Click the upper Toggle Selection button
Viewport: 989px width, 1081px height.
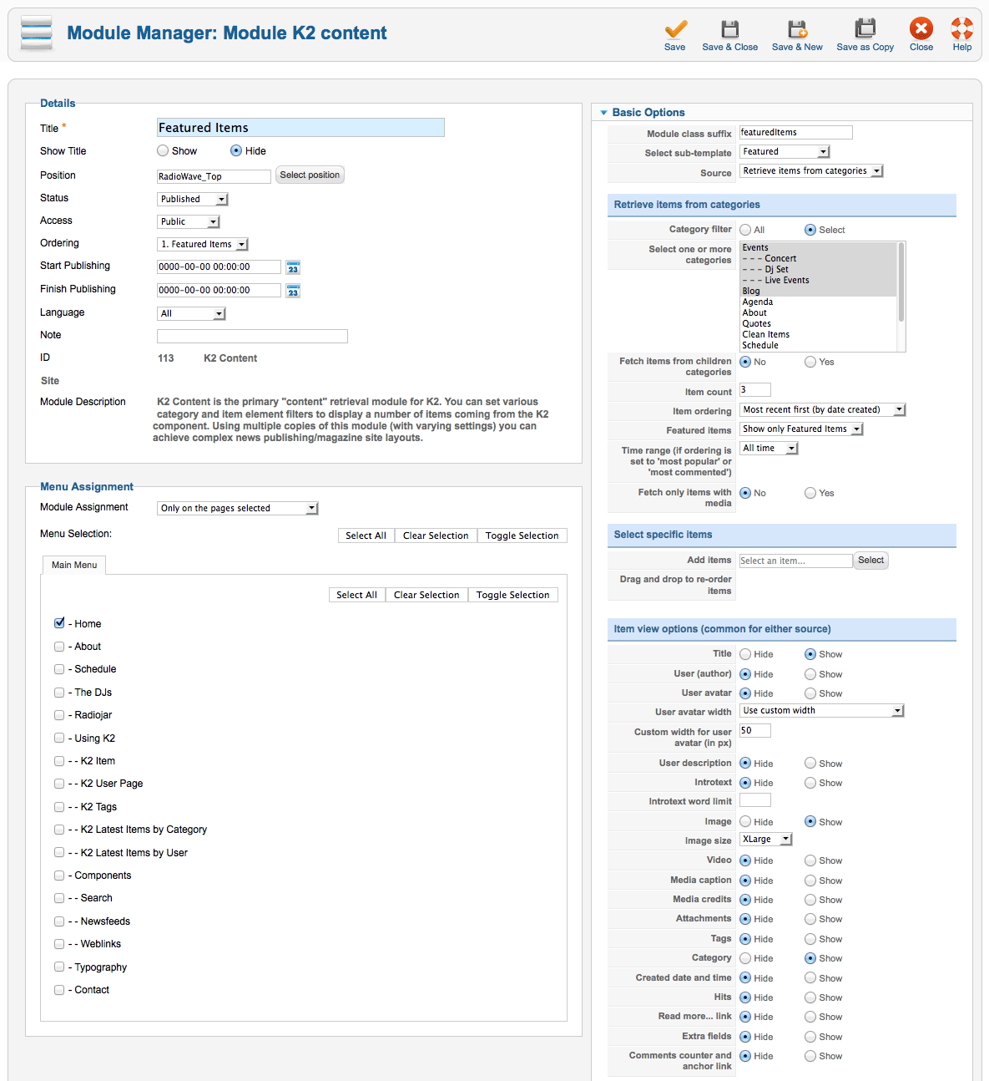pos(522,535)
